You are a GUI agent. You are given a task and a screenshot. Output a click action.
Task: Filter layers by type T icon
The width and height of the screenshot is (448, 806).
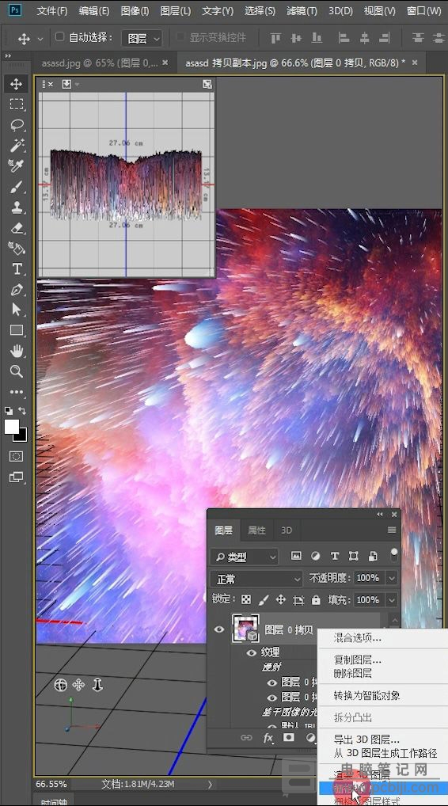tap(335, 556)
